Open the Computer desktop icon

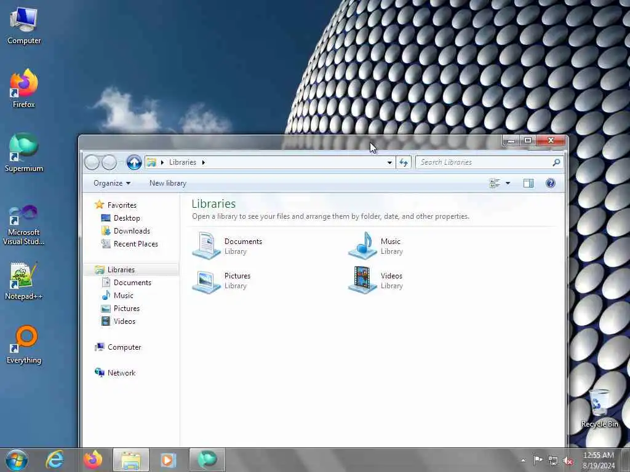coord(24,25)
